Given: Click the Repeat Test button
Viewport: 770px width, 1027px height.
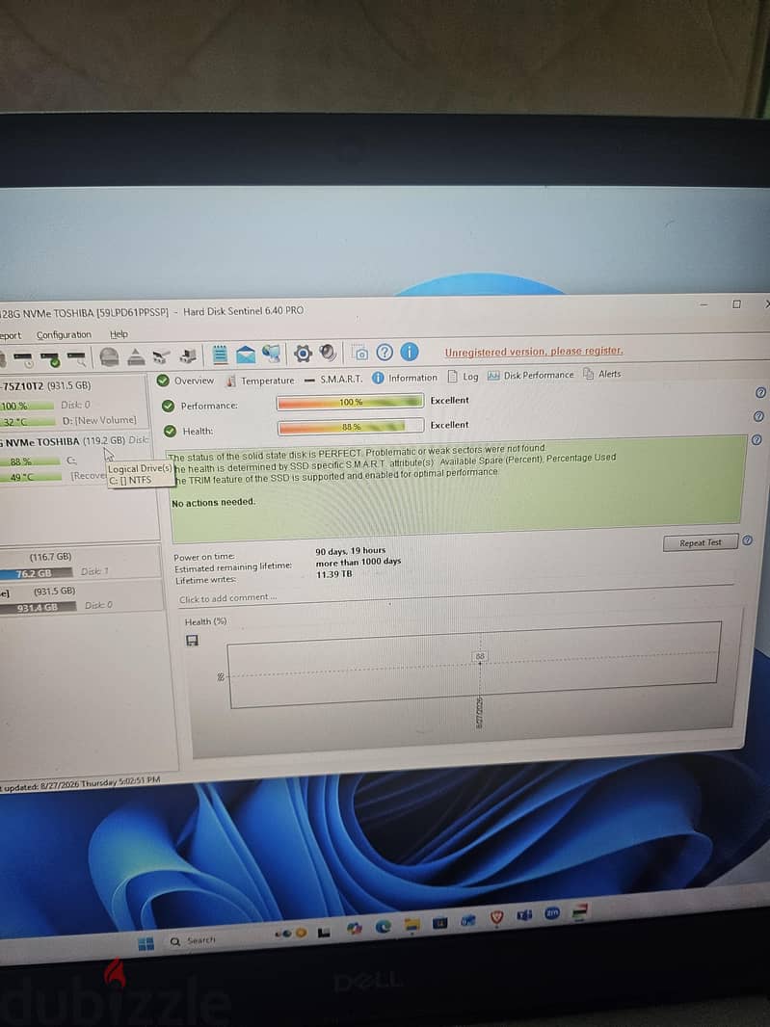Looking at the screenshot, I should [x=700, y=542].
